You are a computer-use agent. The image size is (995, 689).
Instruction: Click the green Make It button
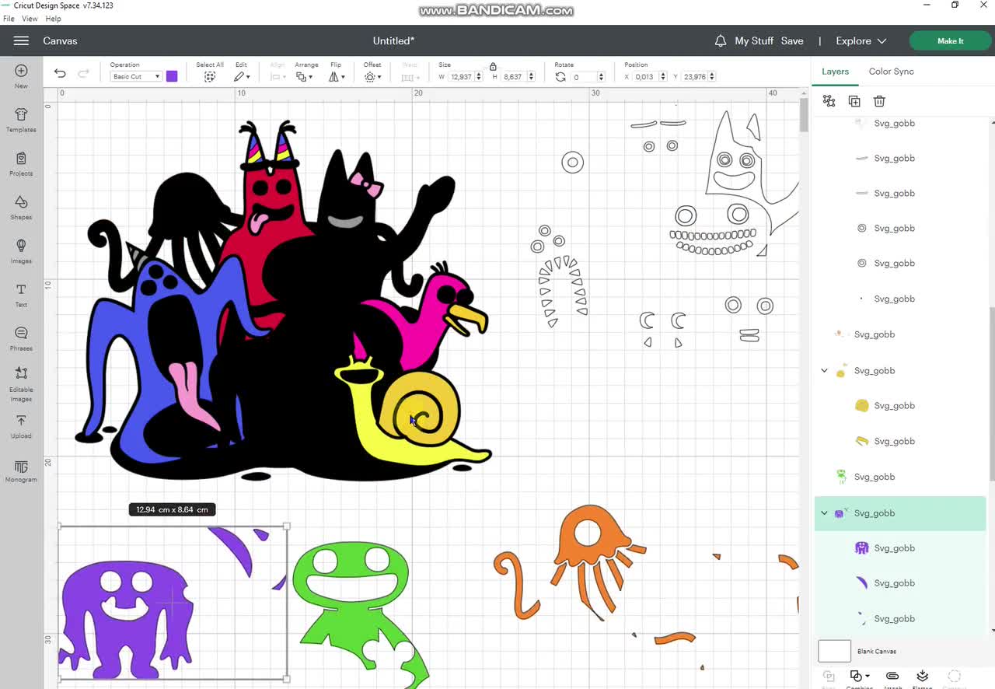pos(950,41)
